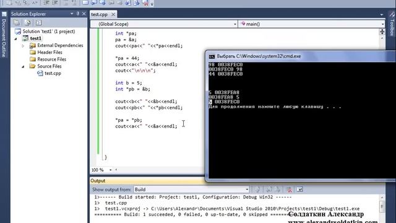Open the 100 % zoom dropdown
The image size is (396, 223).
[110, 170]
